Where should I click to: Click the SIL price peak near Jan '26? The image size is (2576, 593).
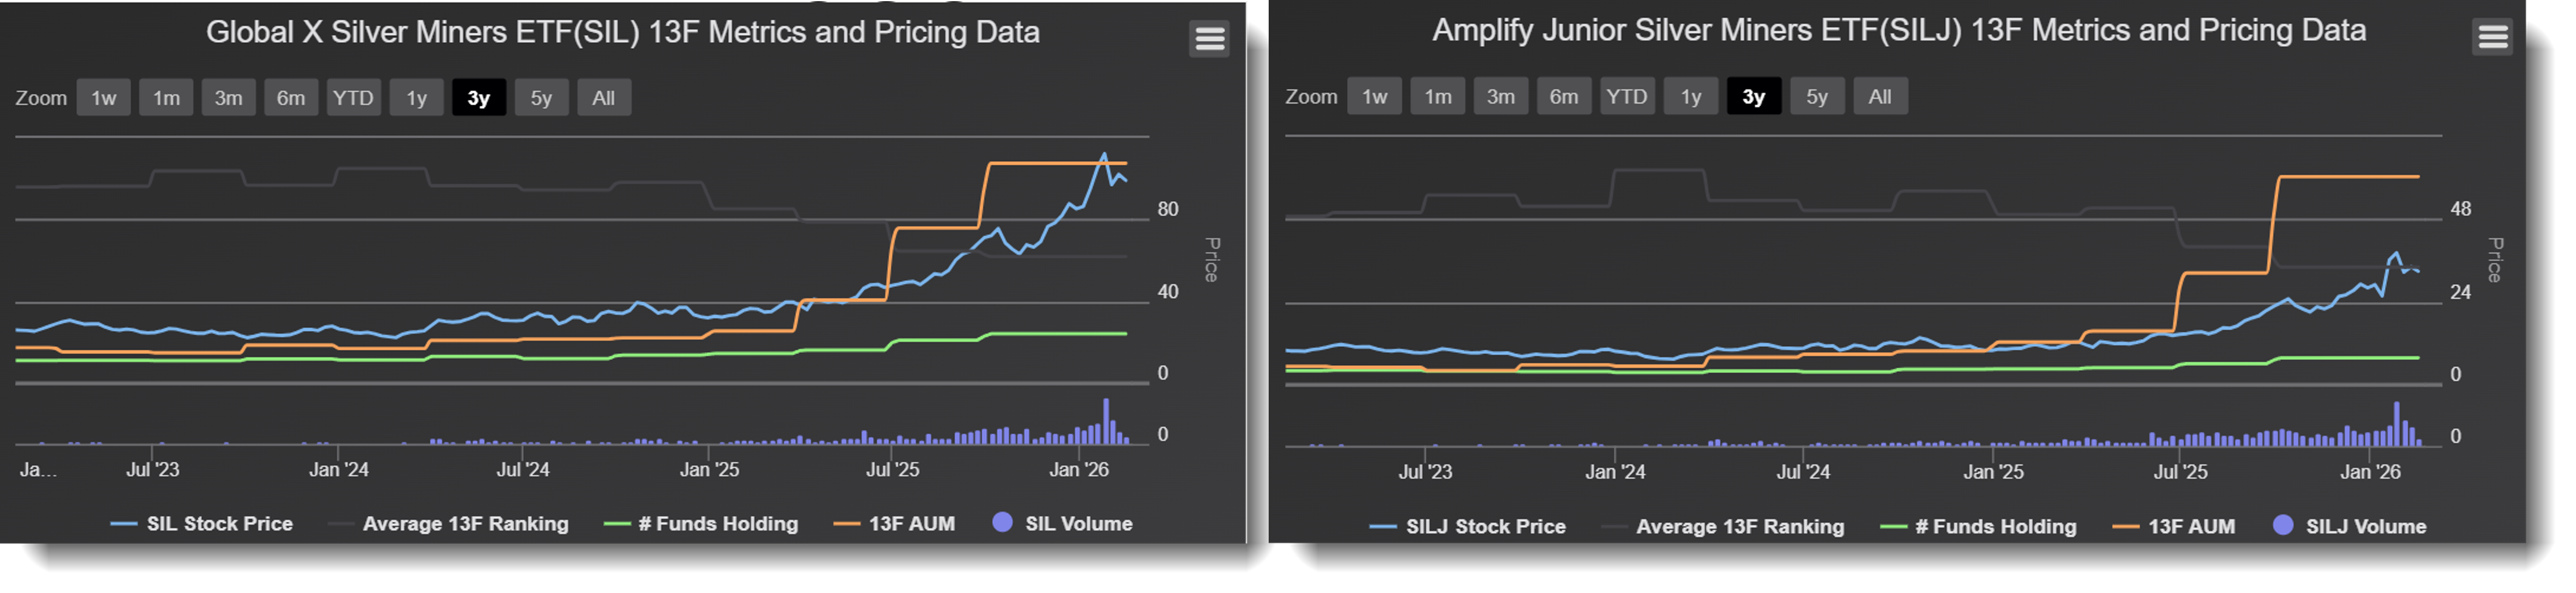click(1104, 154)
